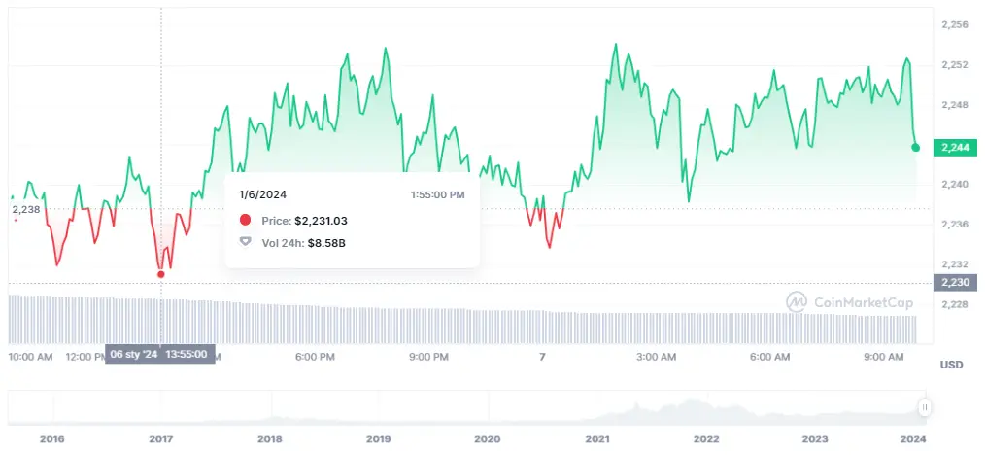Click the CoinMarketCap logo watermark
986x455 pixels.
coord(850,302)
